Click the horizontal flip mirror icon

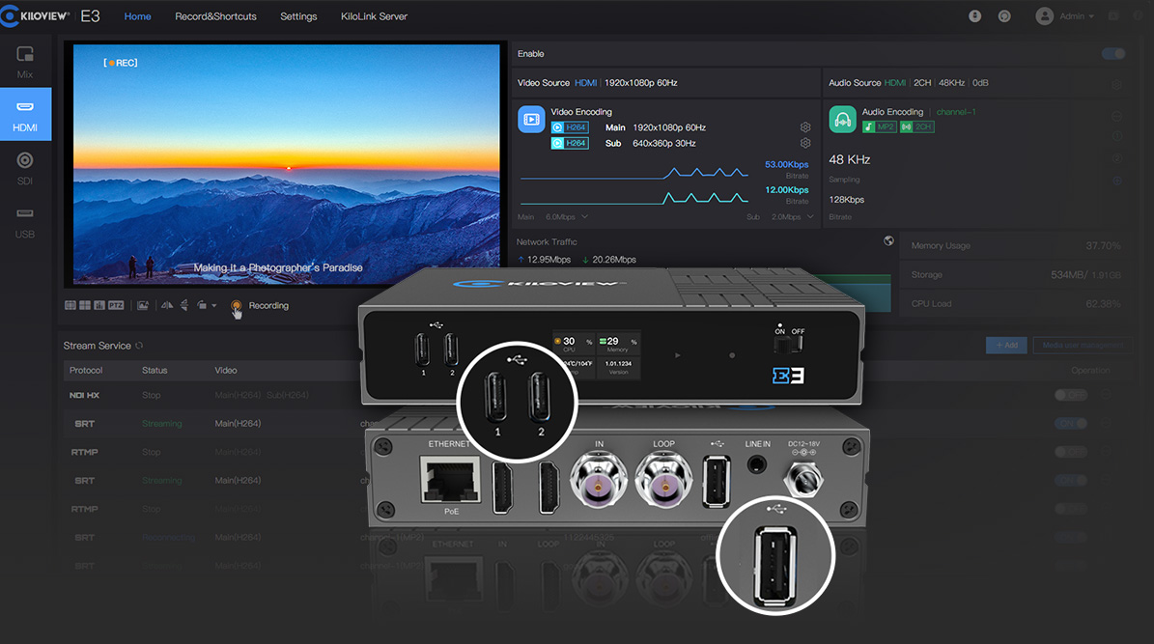166,306
